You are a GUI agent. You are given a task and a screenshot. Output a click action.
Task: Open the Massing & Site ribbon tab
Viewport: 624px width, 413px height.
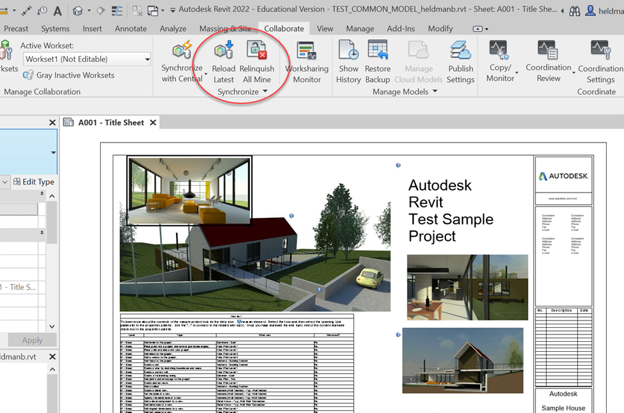tap(225, 29)
